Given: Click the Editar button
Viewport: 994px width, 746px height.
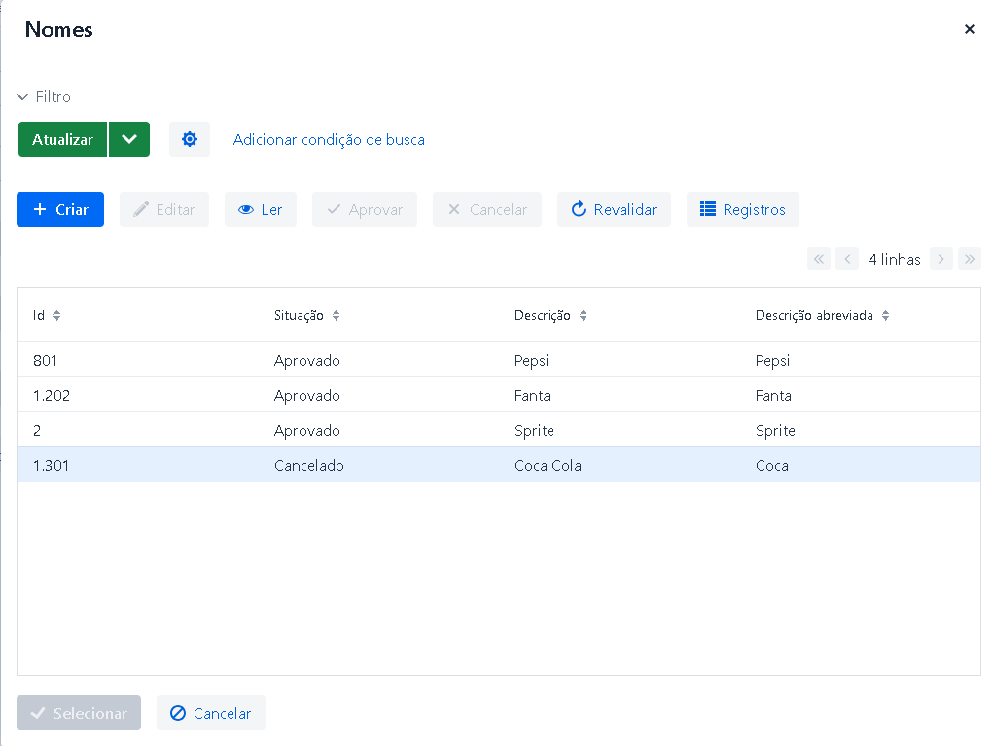Looking at the screenshot, I should [164, 209].
